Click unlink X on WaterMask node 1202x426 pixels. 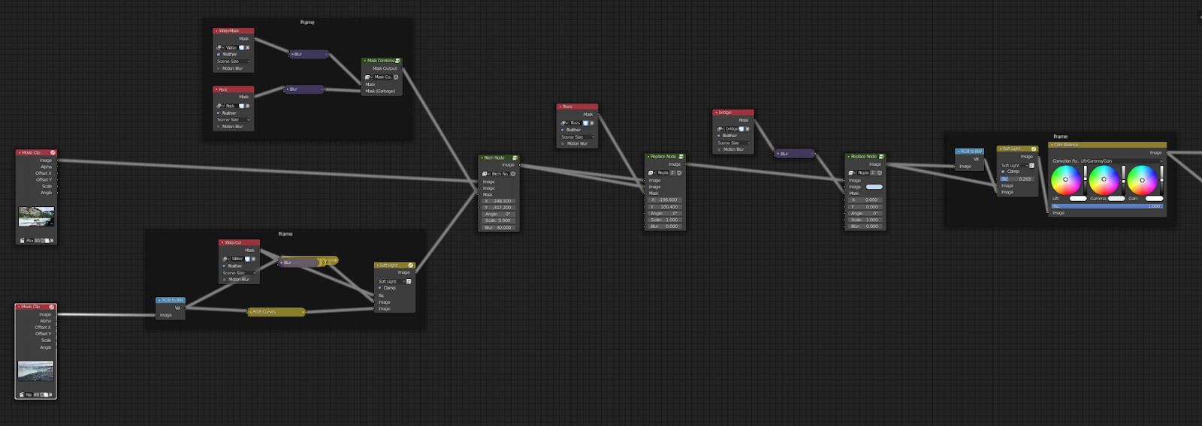[x=247, y=47]
